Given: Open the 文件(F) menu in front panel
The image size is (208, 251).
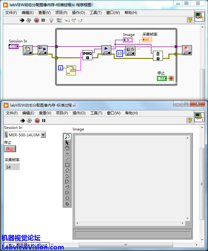Looking at the screenshot, I should coord(11,113).
